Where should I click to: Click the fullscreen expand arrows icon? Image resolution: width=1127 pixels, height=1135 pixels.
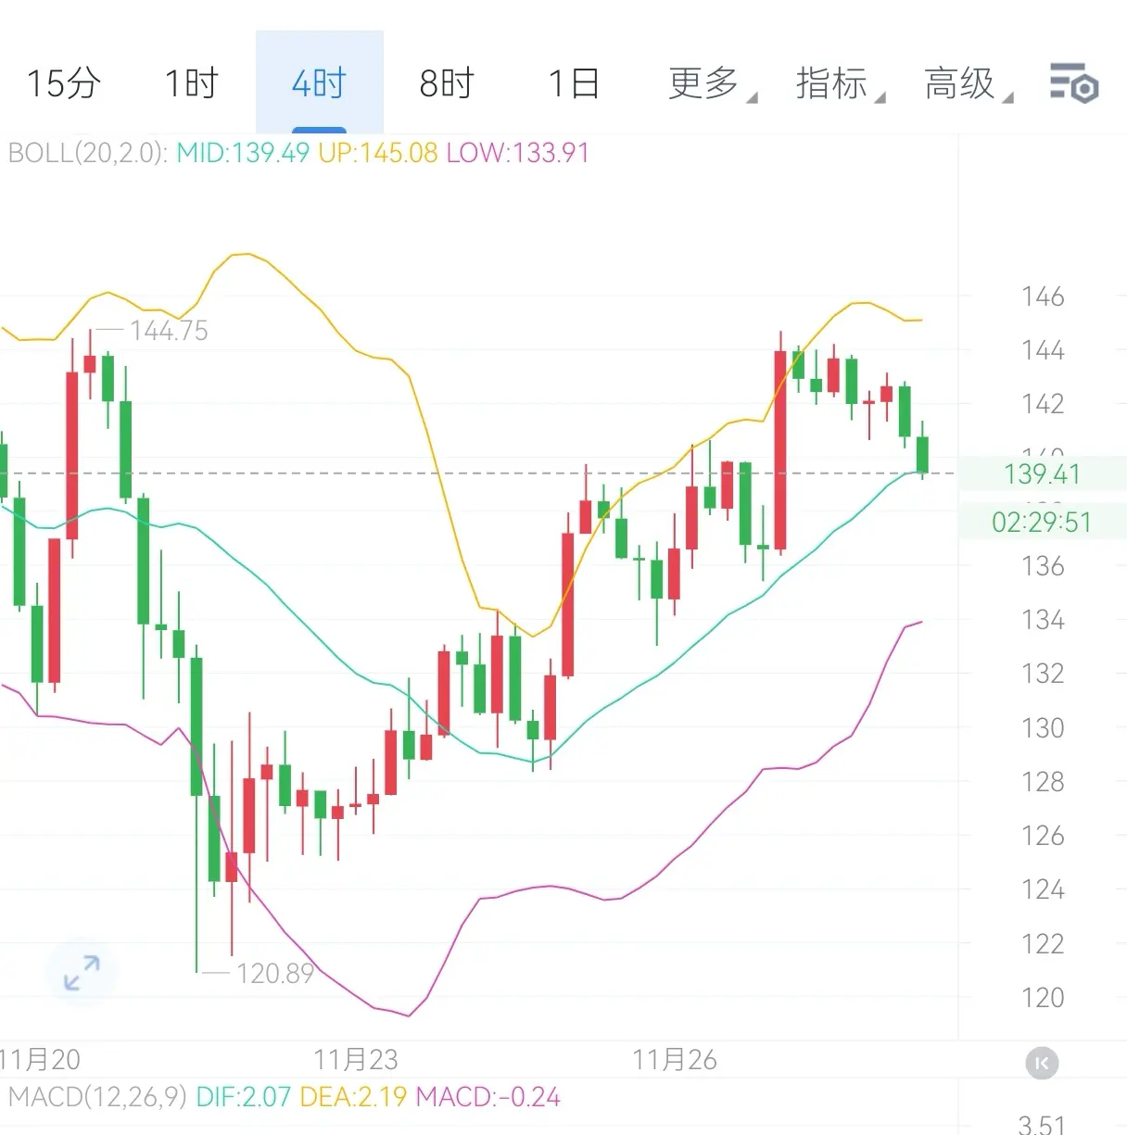[82, 973]
